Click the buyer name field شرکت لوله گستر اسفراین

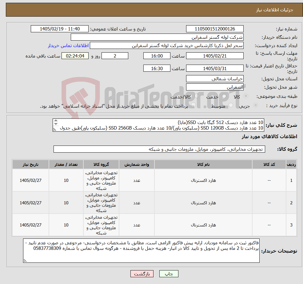tap(157, 37)
